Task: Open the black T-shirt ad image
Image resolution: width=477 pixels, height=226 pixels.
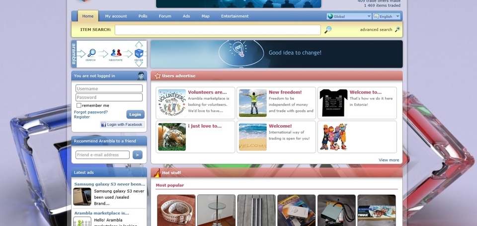Action: point(333,103)
